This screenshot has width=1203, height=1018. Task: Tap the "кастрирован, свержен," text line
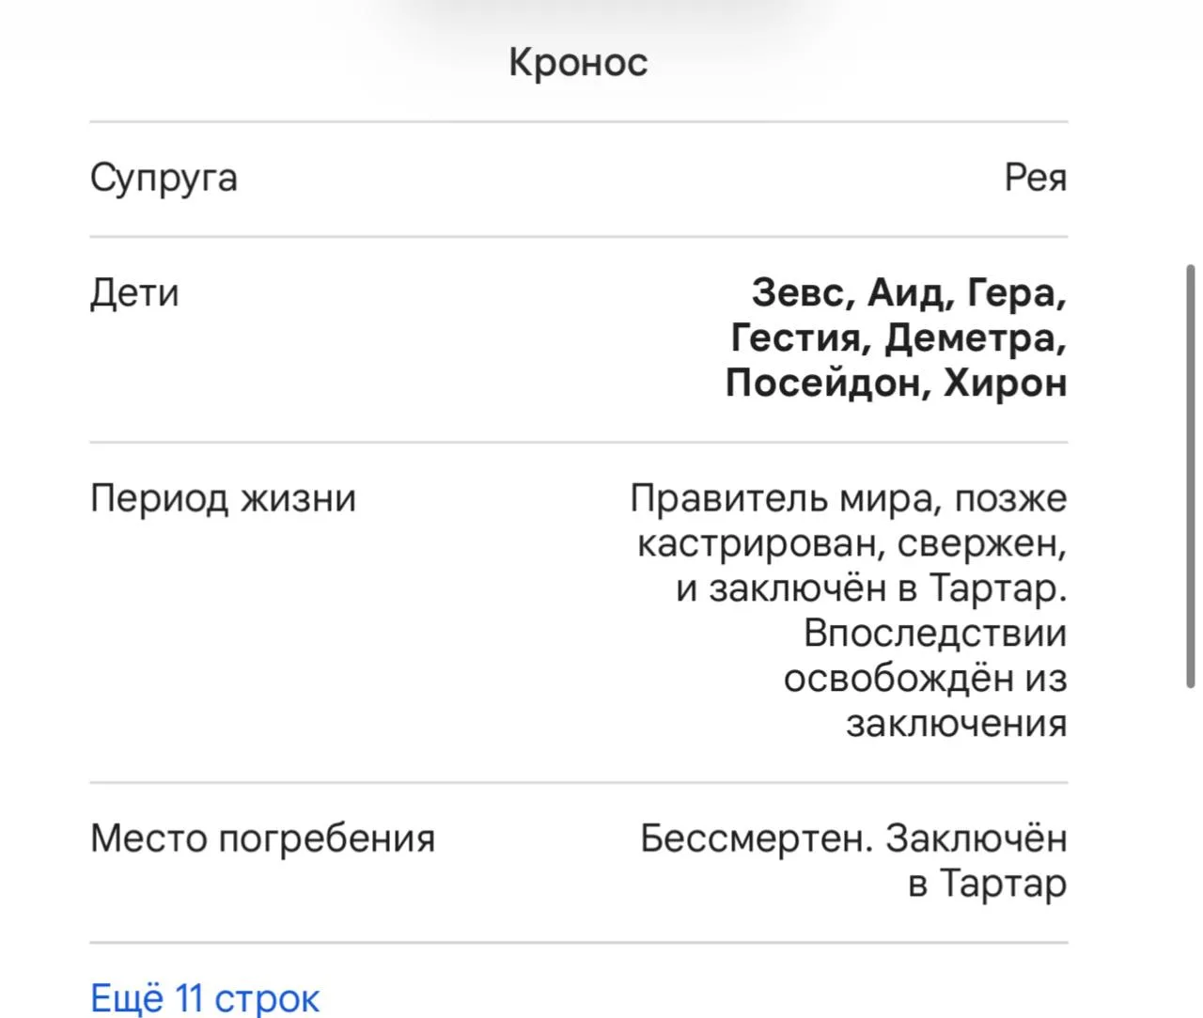click(x=852, y=543)
